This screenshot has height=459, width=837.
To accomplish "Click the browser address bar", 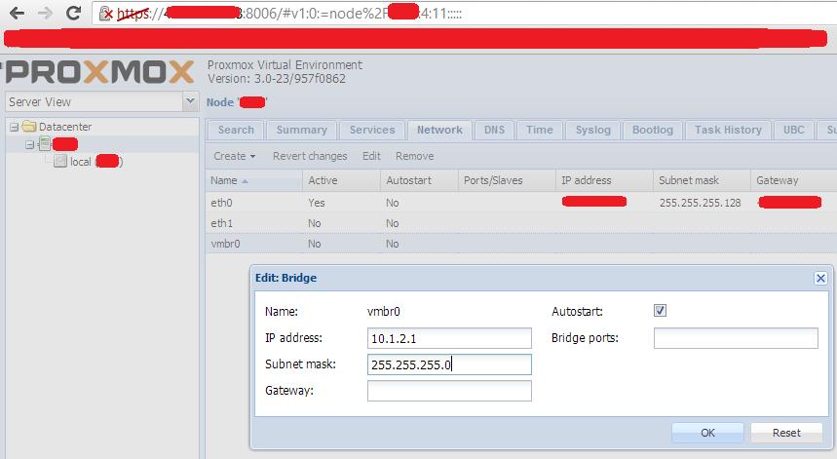I will pos(465,14).
